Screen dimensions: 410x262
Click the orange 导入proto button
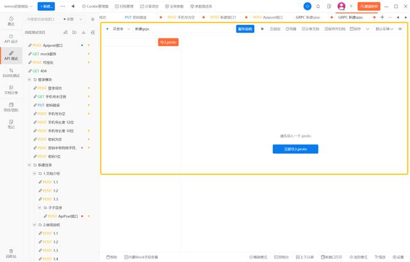[x=168, y=42]
